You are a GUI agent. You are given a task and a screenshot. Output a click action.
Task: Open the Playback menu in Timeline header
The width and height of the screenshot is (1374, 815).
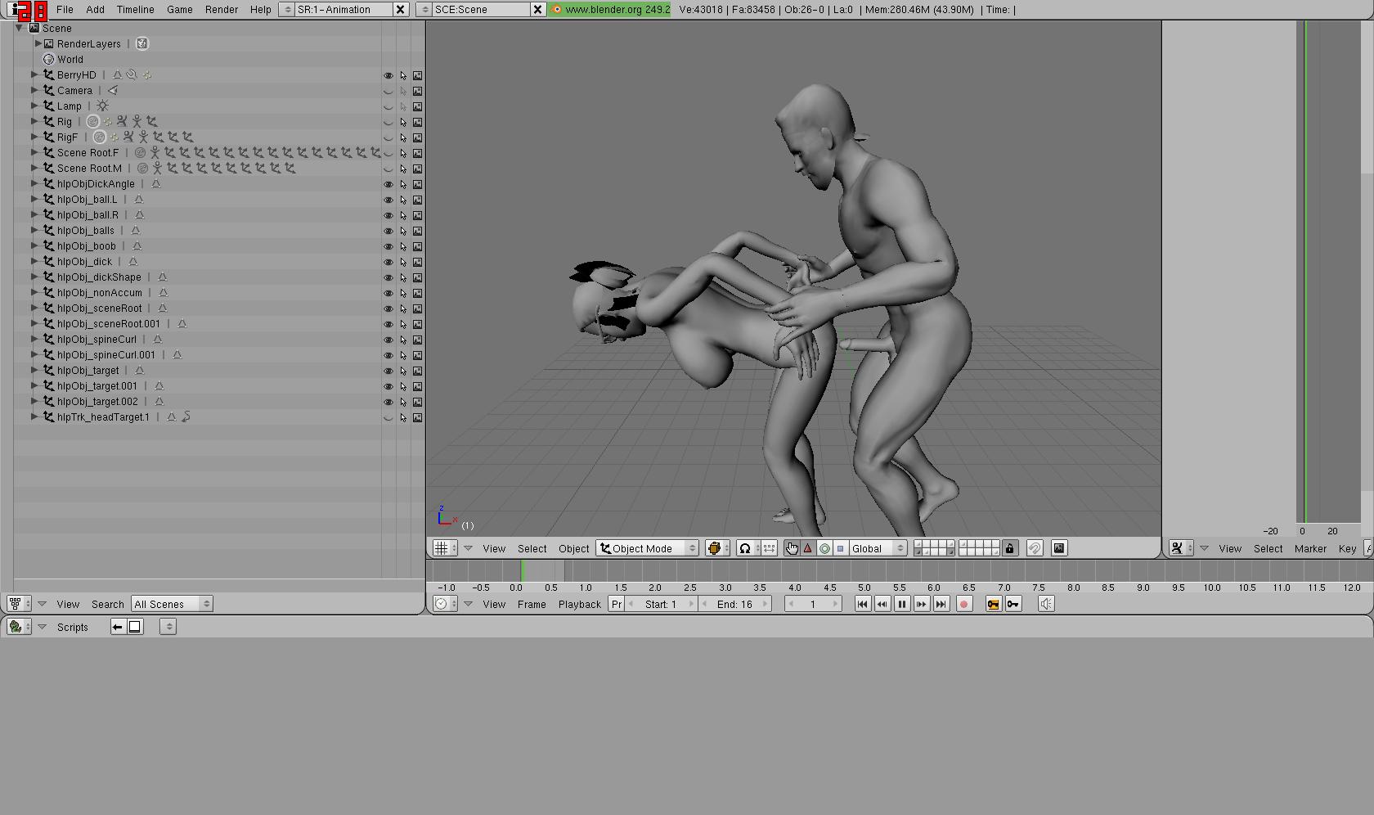click(x=580, y=604)
